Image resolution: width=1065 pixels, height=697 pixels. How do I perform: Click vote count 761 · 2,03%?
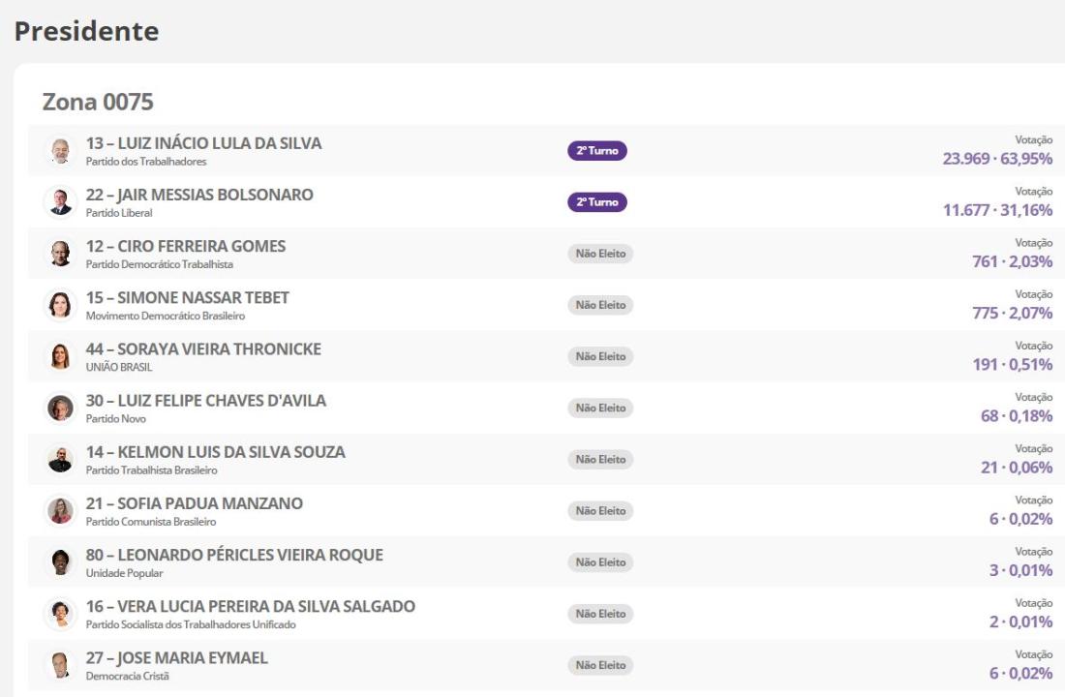tap(1012, 261)
